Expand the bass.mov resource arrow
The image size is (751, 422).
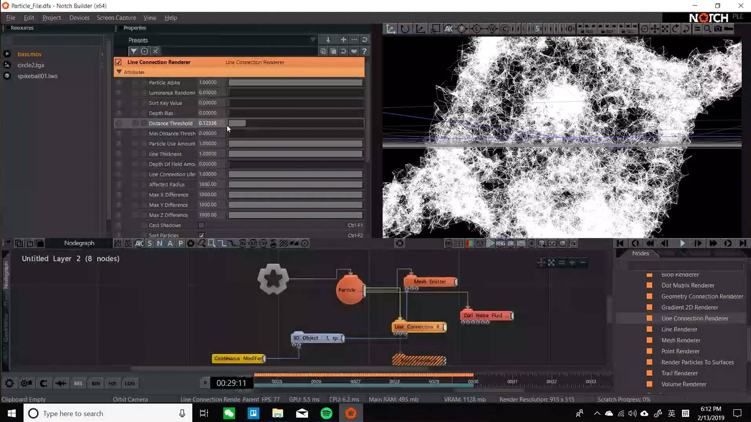pos(7,54)
